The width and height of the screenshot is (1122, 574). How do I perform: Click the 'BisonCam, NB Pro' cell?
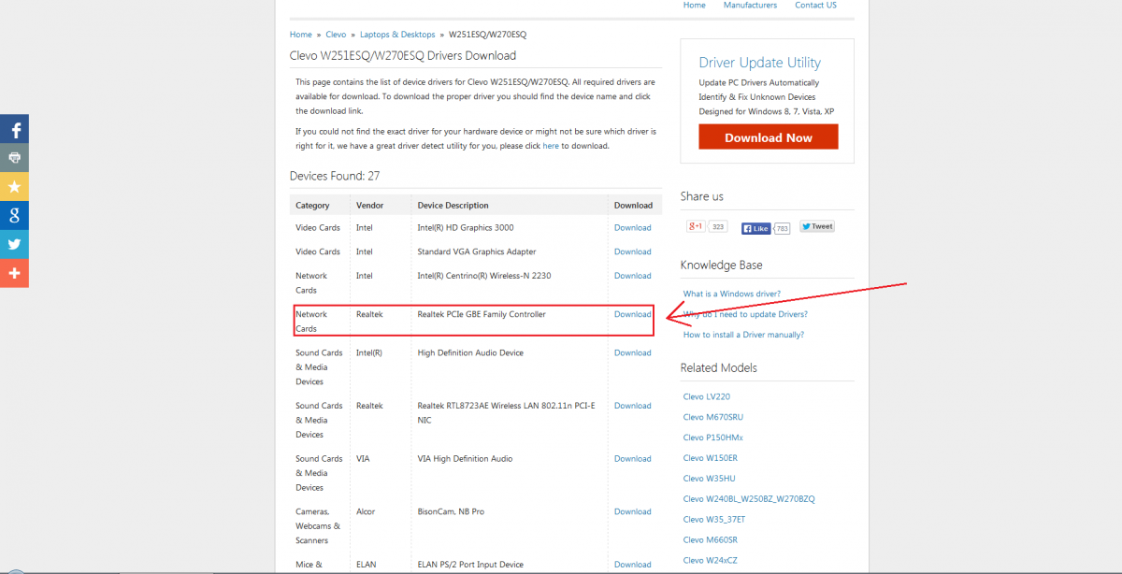coord(451,511)
